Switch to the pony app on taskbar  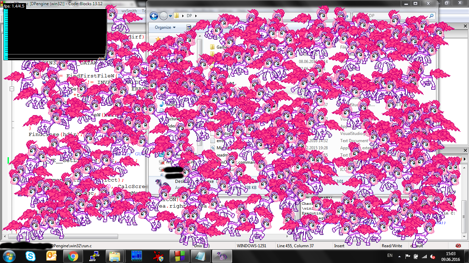point(221,256)
